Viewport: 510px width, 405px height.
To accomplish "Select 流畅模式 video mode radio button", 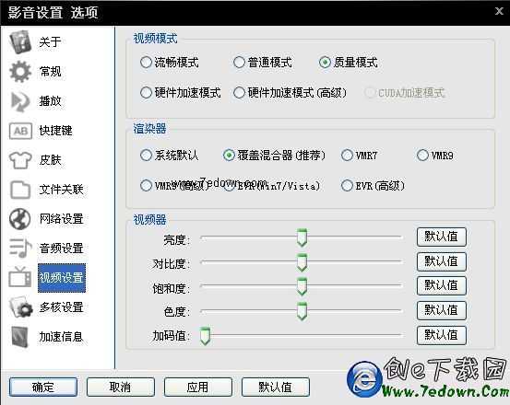I will tap(146, 62).
